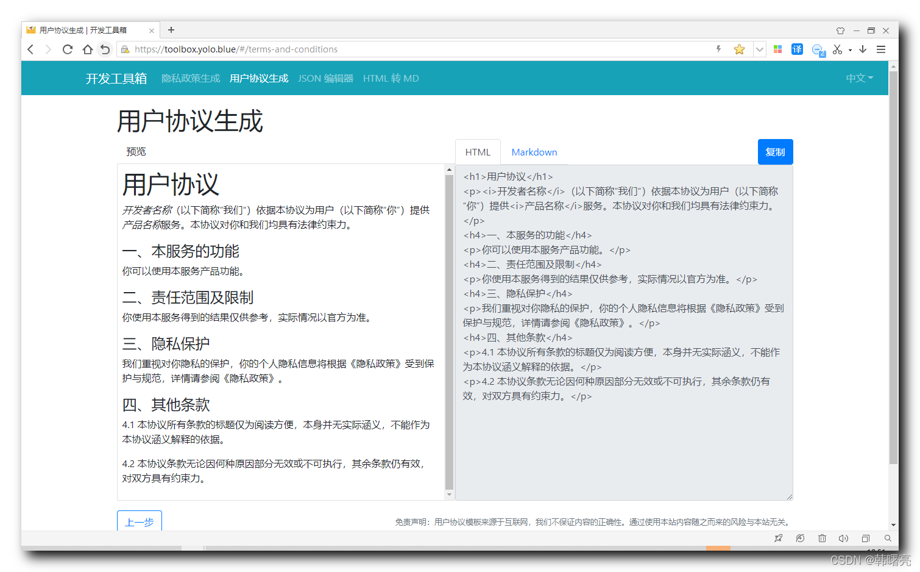The width and height of the screenshot is (920, 572).
Task: Click the magnifier zoom status bar icon
Action: tap(888, 538)
